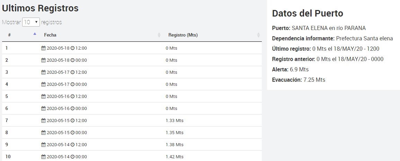Click the Fecha column header label

coord(50,35)
